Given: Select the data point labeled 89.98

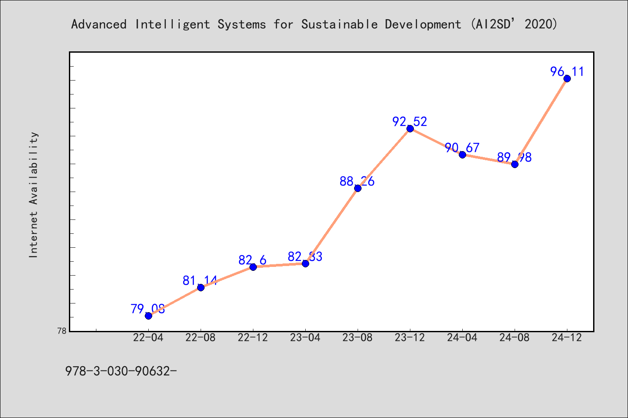Looking at the screenshot, I should click(x=515, y=164).
